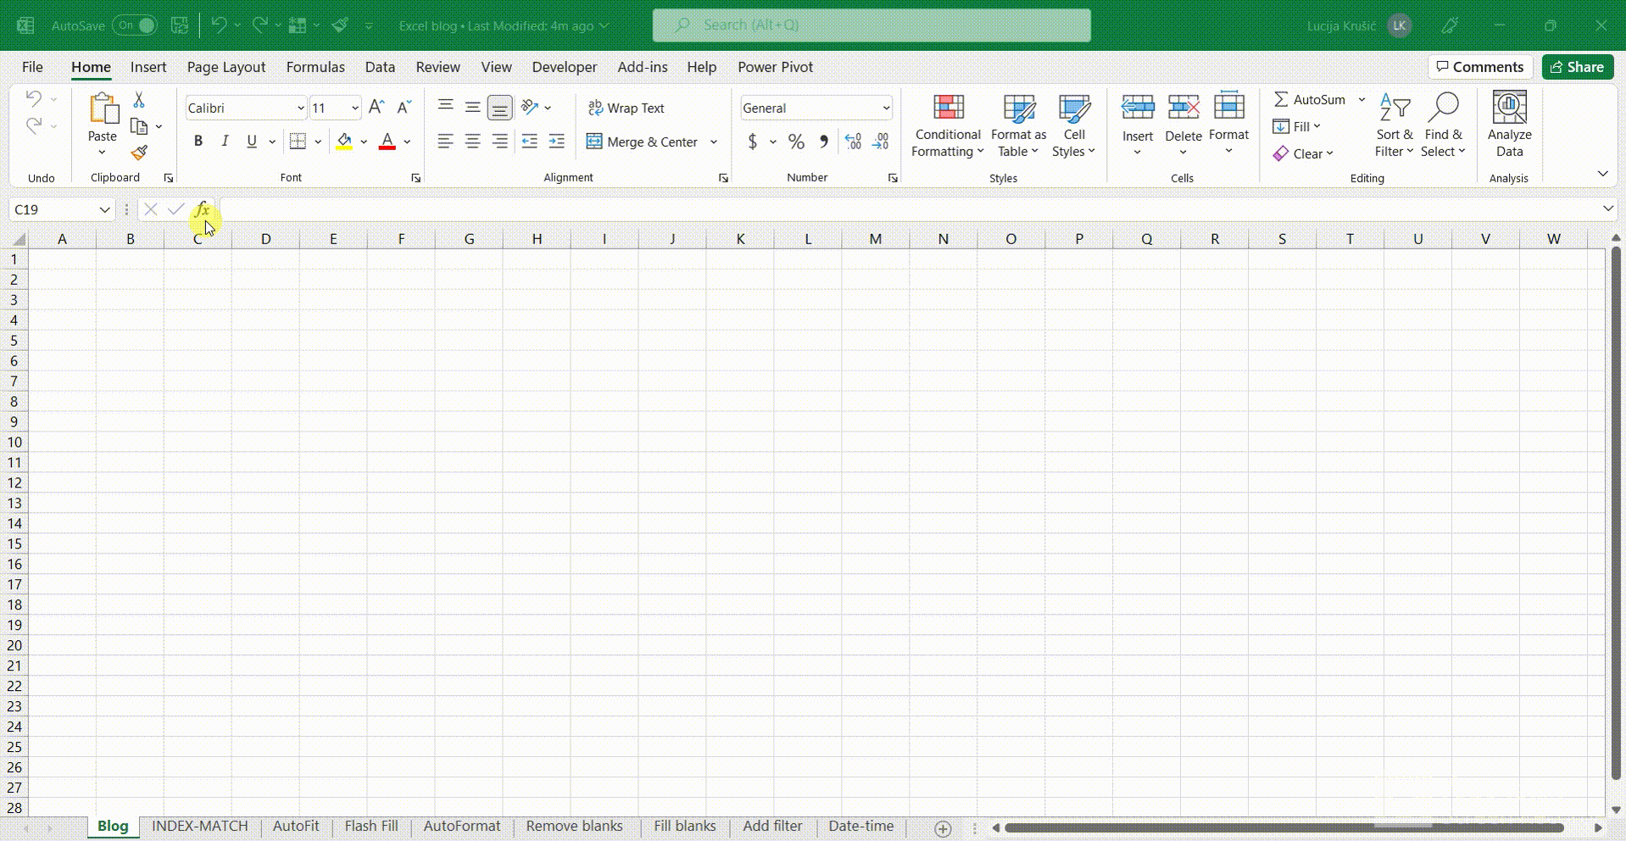Toggle Wrap Text
The width and height of the screenshot is (1626, 841).
point(626,108)
